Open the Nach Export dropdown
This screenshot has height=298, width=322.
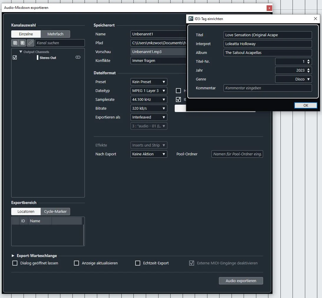tap(149, 154)
